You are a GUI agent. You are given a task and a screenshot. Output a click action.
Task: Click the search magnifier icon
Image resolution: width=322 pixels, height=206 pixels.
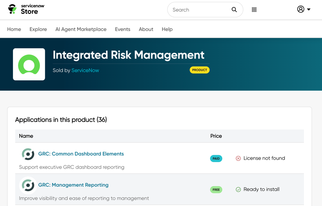[x=234, y=10]
